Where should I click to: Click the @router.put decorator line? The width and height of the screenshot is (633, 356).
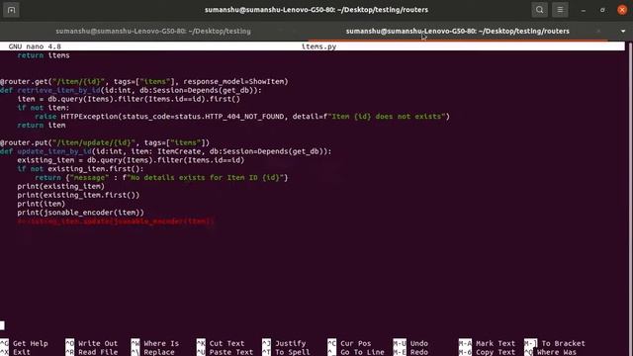[x=105, y=142]
